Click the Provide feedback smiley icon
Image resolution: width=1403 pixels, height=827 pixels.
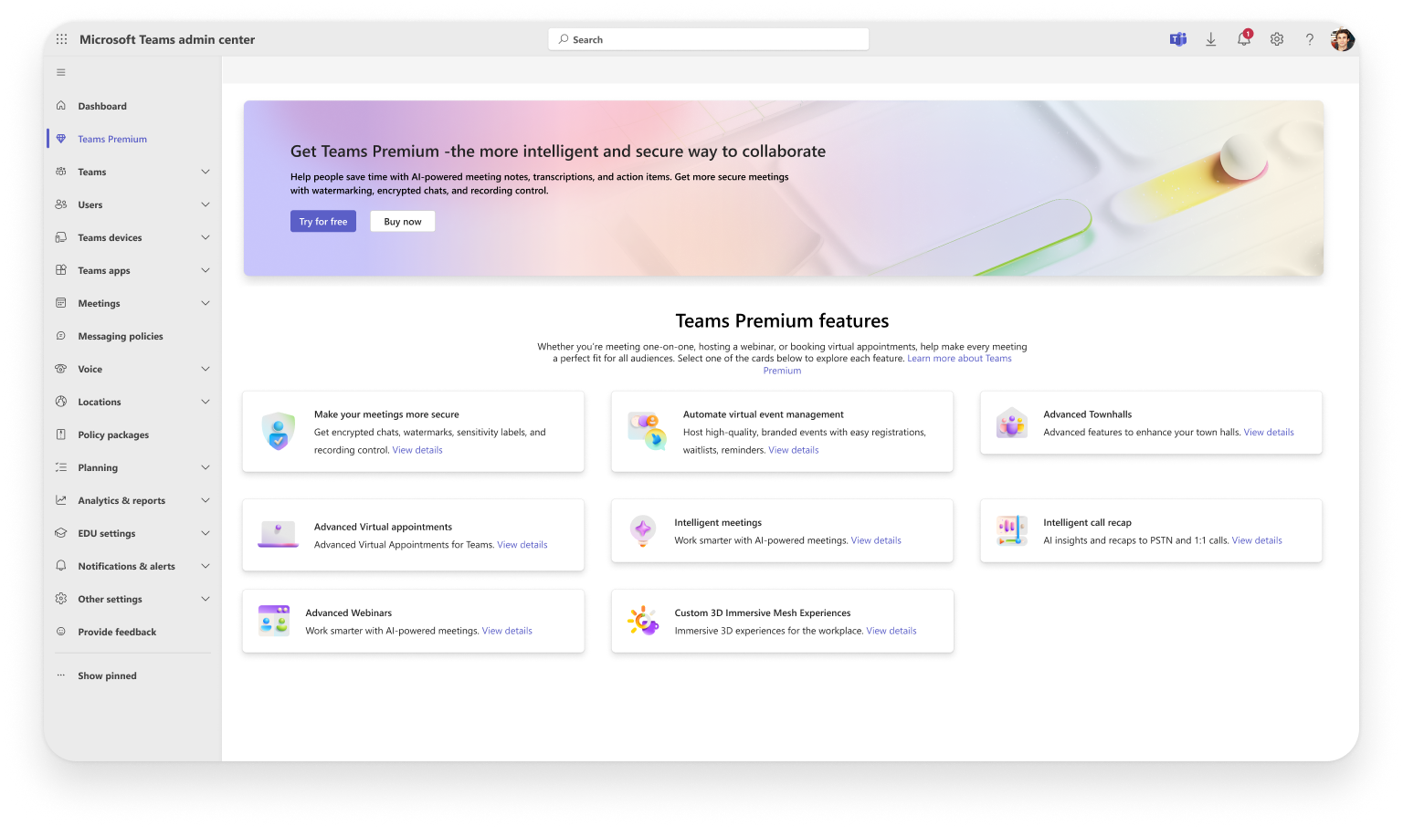(x=61, y=632)
